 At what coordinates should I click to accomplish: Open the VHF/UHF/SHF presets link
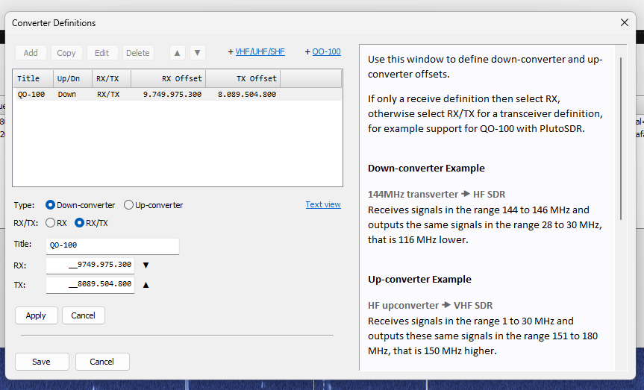click(x=260, y=51)
